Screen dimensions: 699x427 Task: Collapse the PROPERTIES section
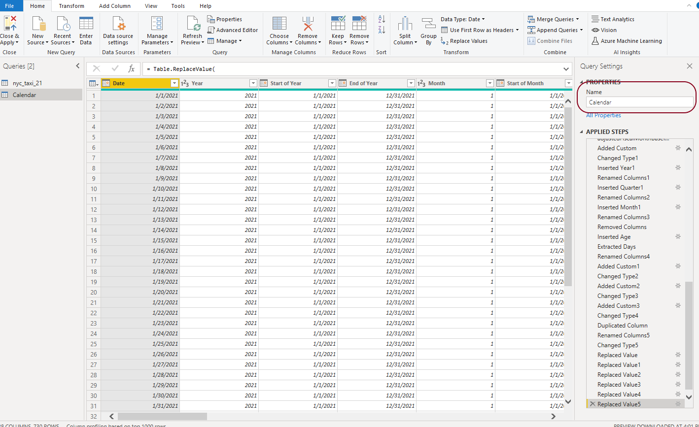582,82
